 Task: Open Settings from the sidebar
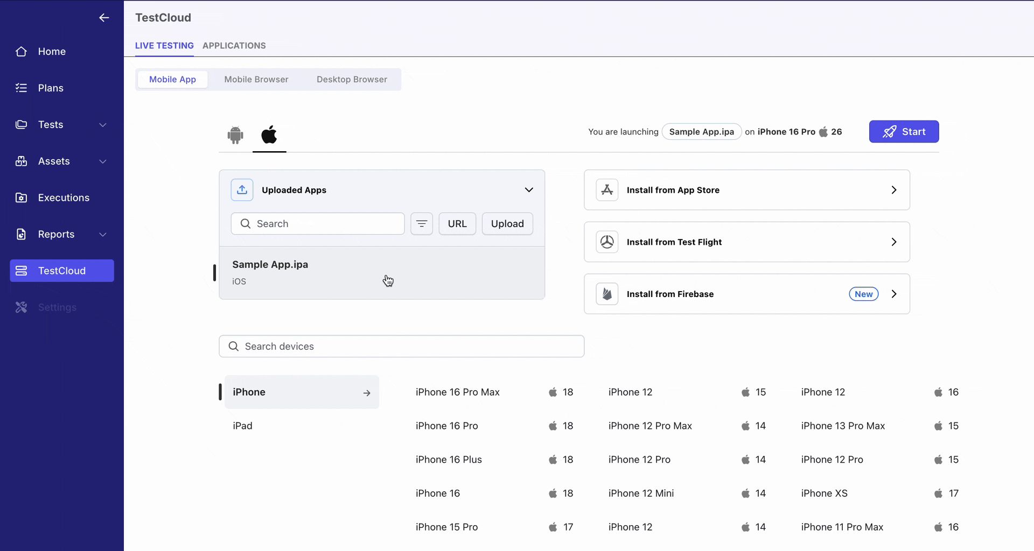pos(57,307)
